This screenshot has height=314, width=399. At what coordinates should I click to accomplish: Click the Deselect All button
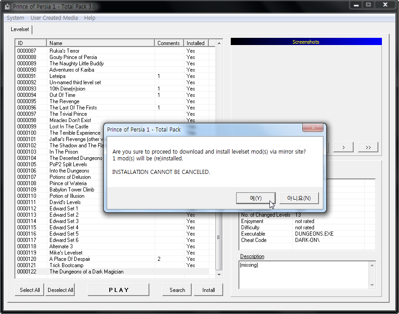(60, 290)
